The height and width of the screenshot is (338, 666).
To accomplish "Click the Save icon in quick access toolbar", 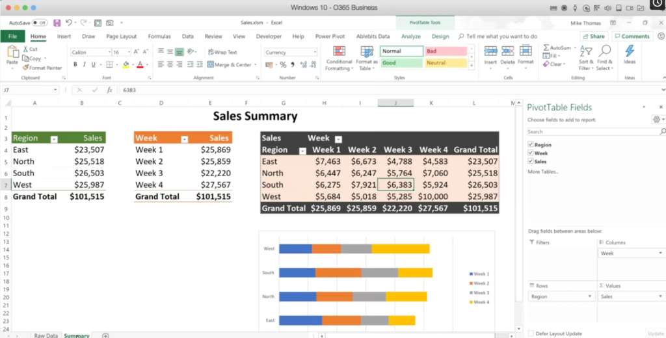I will tap(57, 23).
